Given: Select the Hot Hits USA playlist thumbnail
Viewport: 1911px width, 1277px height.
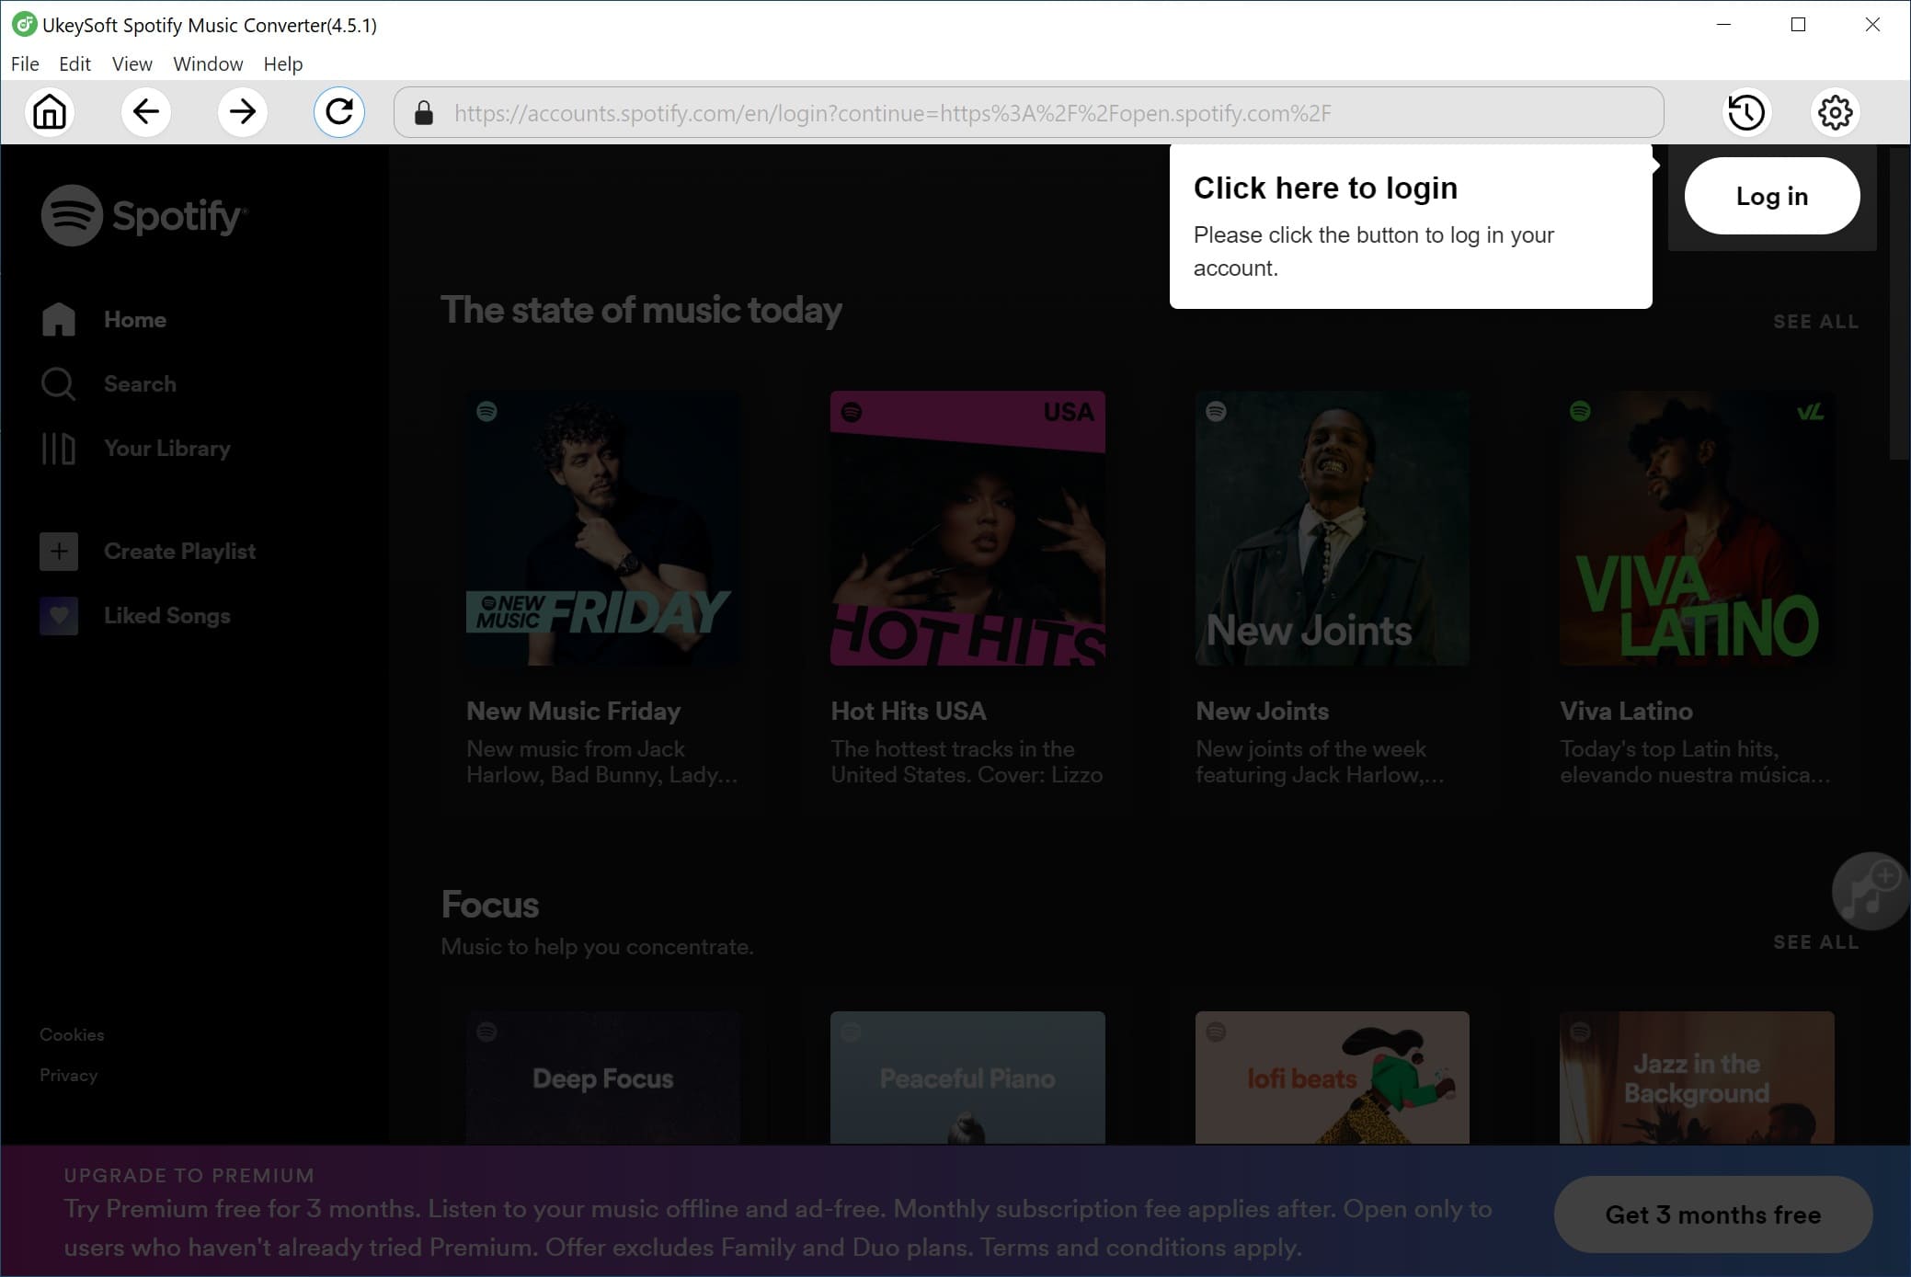Looking at the screenshot, I should click(x=967, y=528).
